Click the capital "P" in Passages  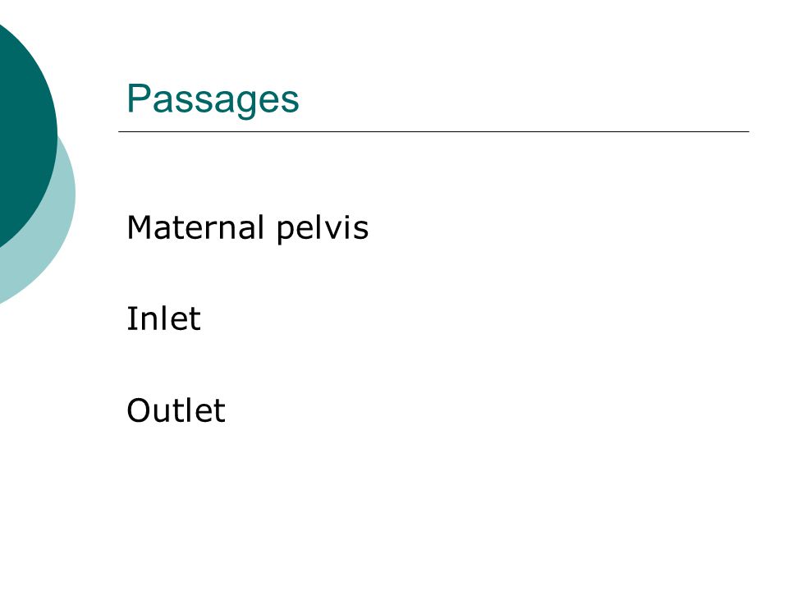138,98
